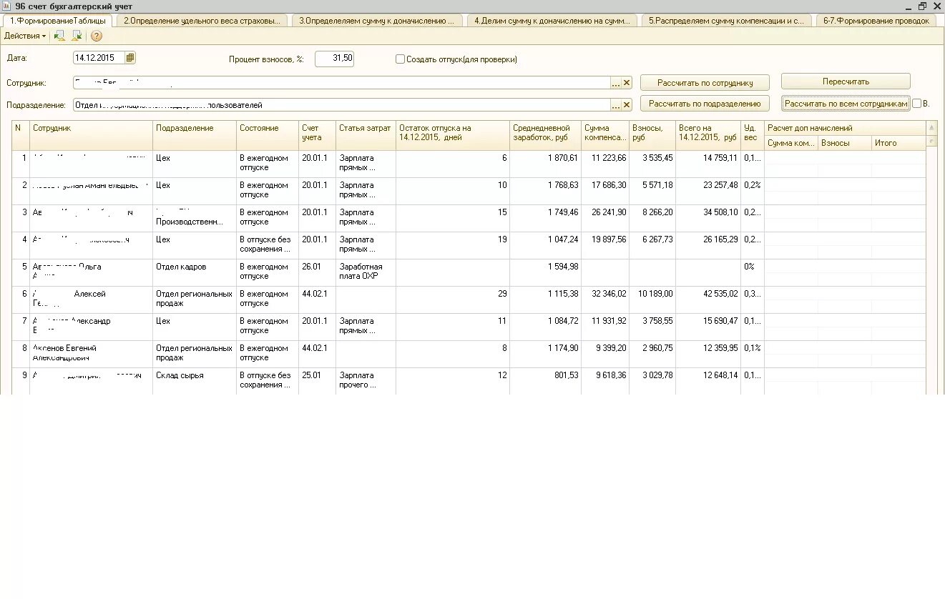This screenshot has height=599, width=945.
Task: Click the Процент взносов 31,50 field
Action: pos(334,59)
